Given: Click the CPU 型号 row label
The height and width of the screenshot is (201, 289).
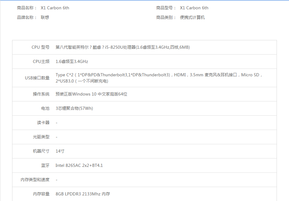Looking at the screenshot, I should 40,47.
